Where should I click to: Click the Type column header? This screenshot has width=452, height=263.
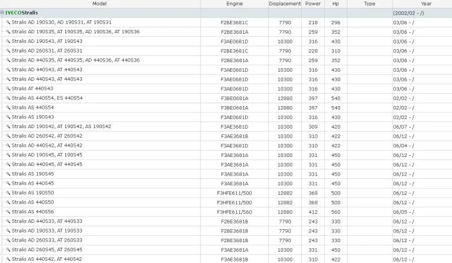point(370,4)
